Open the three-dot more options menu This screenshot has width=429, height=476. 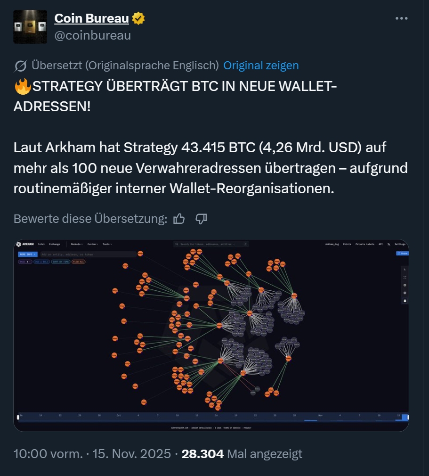(401, 18)
